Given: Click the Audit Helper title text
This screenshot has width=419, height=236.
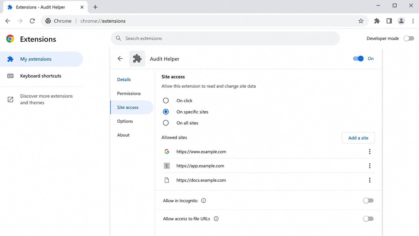Looking at the screenshot, I should (164, 59).
